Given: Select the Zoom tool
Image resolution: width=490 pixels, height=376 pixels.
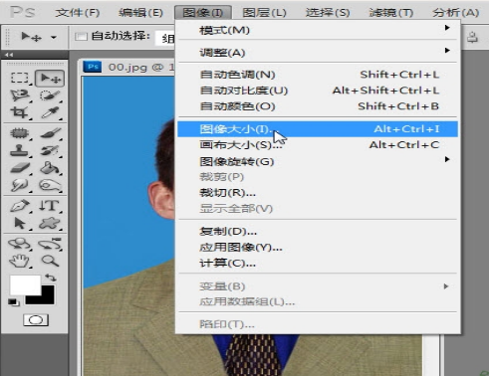Looking at the screenshot, I should tap(50, 261).
